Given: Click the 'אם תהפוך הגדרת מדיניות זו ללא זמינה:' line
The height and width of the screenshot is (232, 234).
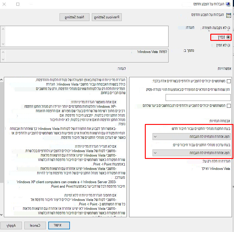Looking at the screenshot, I should (x=90, y=195).
